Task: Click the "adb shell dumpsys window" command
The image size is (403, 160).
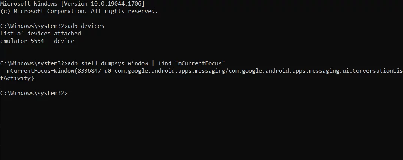Action: pos(108,63)
